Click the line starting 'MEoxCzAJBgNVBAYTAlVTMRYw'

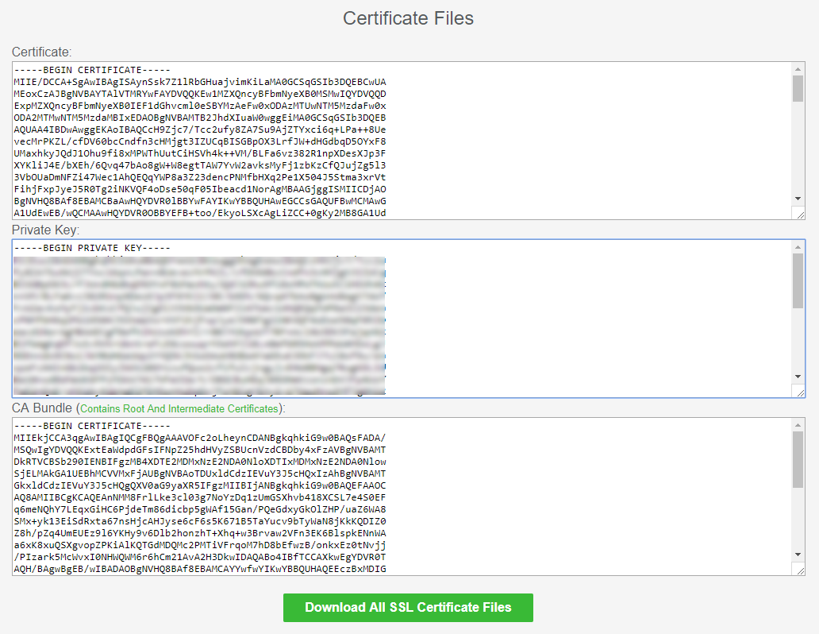[200, 95]
